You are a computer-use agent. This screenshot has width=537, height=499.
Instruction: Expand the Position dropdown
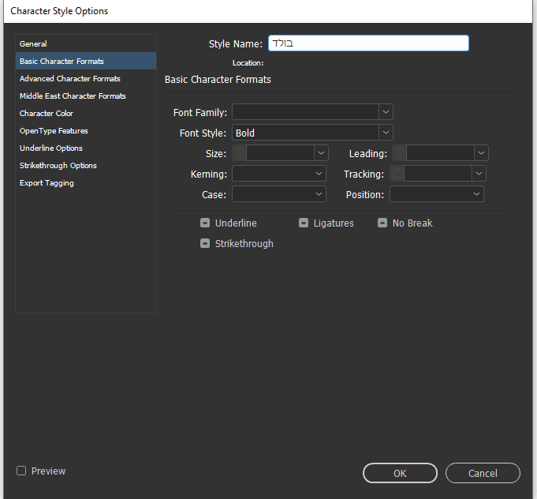tap(477, 194)
